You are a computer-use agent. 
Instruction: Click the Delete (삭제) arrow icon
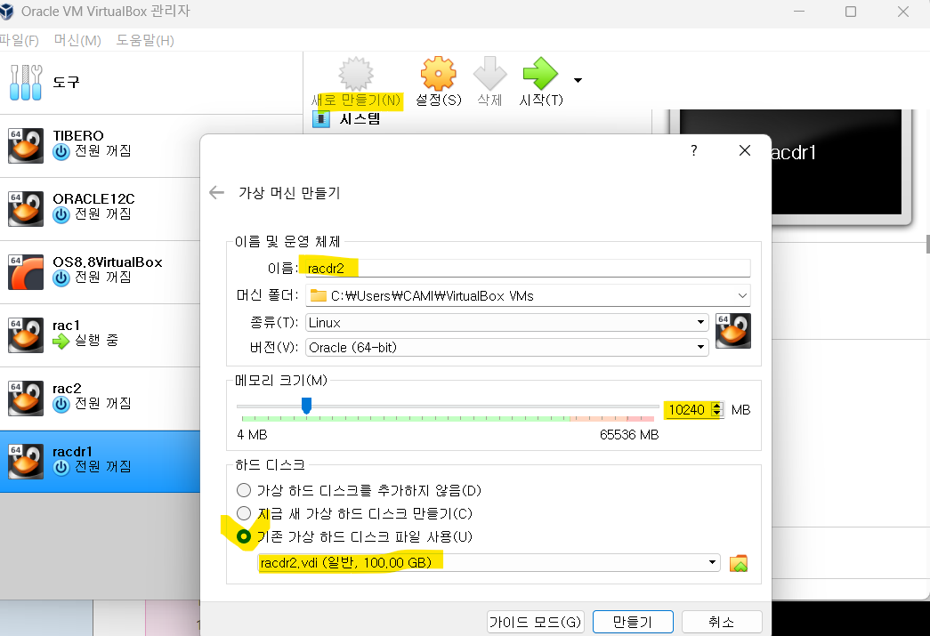click(x=489, y=74)
